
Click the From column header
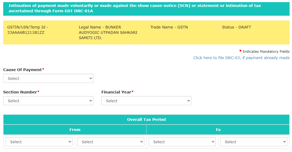(75, 130)
